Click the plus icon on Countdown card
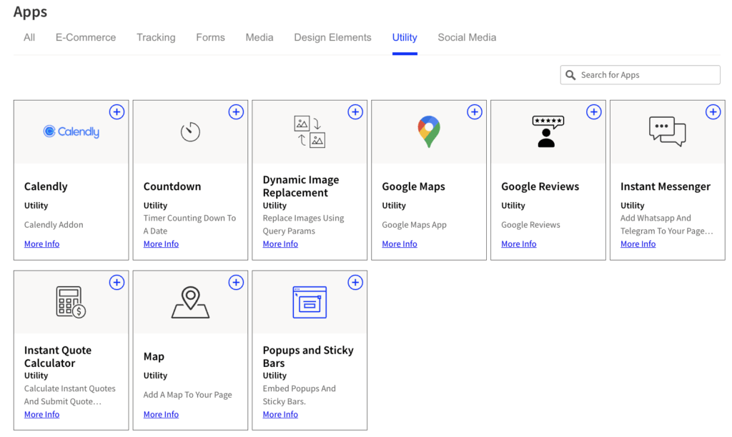732x437 pixels. [x=236, y=112]
